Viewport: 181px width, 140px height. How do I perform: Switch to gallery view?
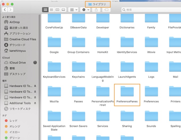point(63,10)
